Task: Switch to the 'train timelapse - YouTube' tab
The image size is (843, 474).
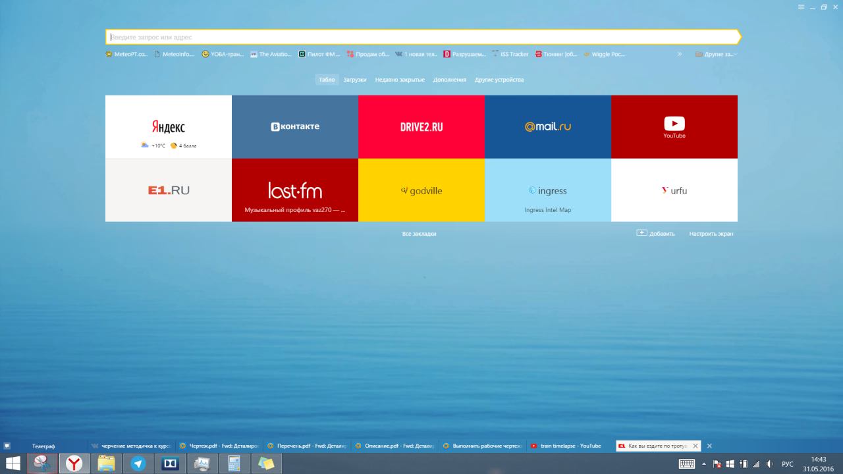Action: pos(571,446)
